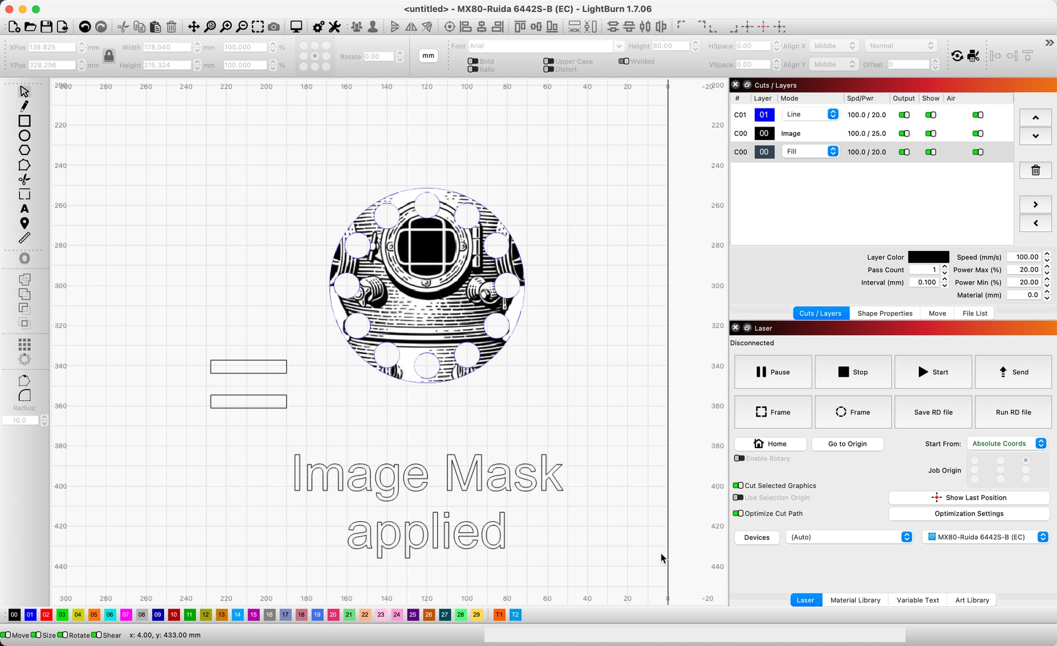This screenshot has height=646, width=1057.
Task: Click the Camera capture icon
Action: click(274, 26)
